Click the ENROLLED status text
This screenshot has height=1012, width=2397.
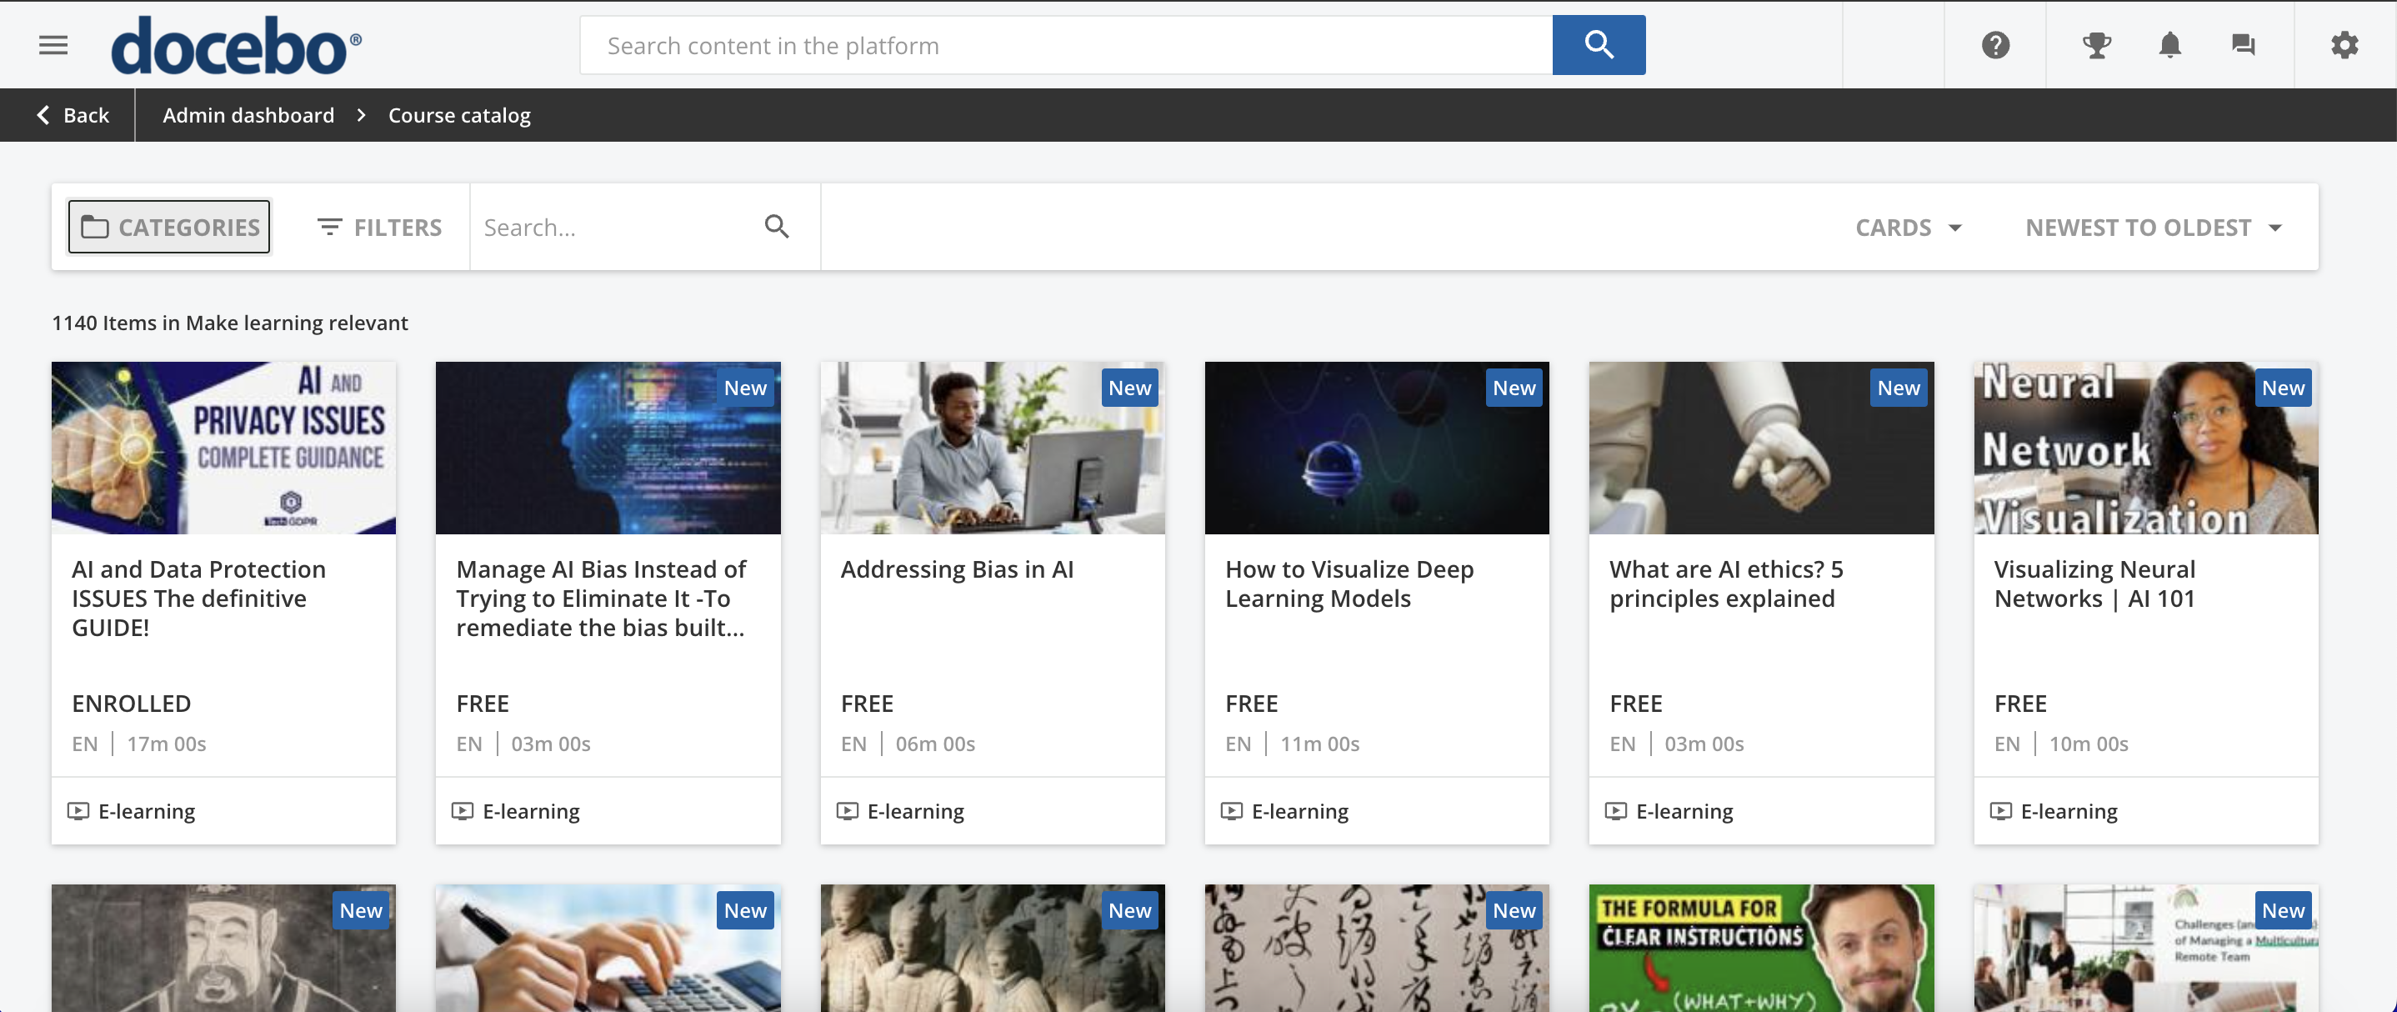[x=131, y=703]
